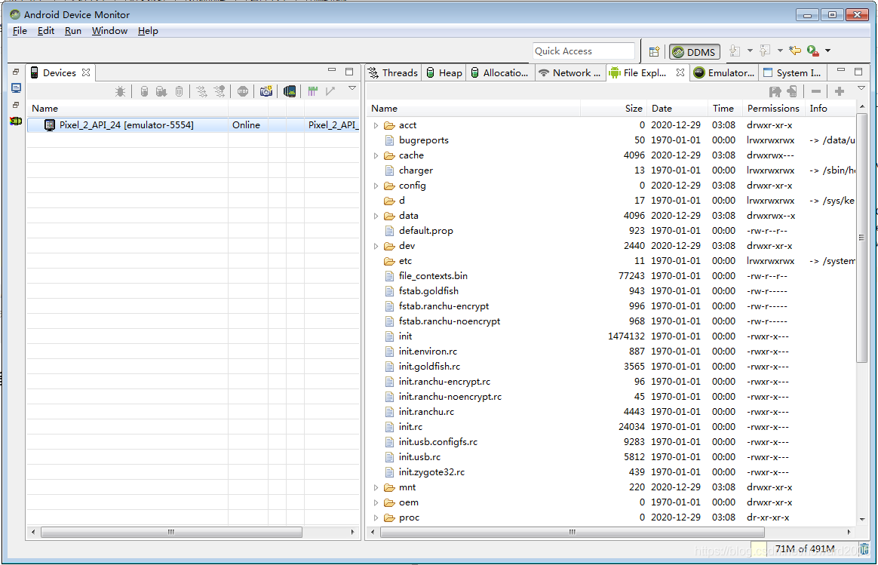Click the New folder plus icon
The width and height of the screenshot is (878, 565).
840,91
